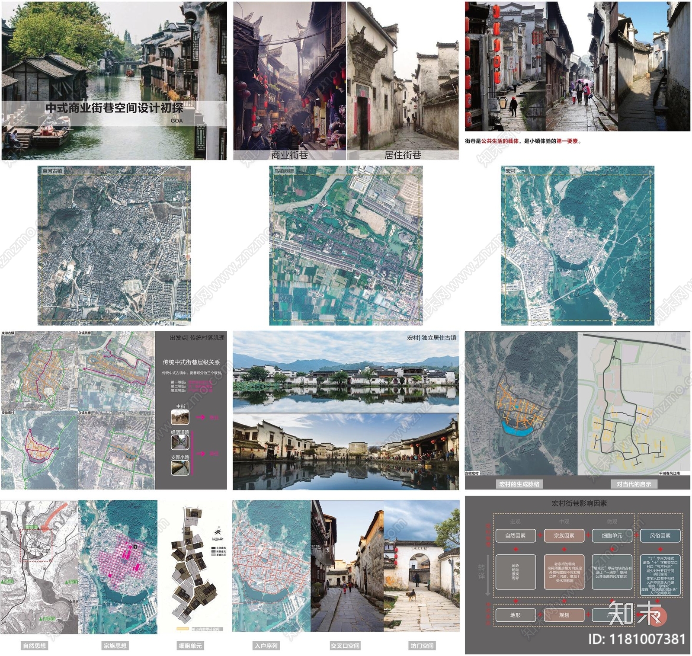Click the 宏村| 独立居住古镇 heading
Screen dimensions: 692x656
click(x=432, y=338)
